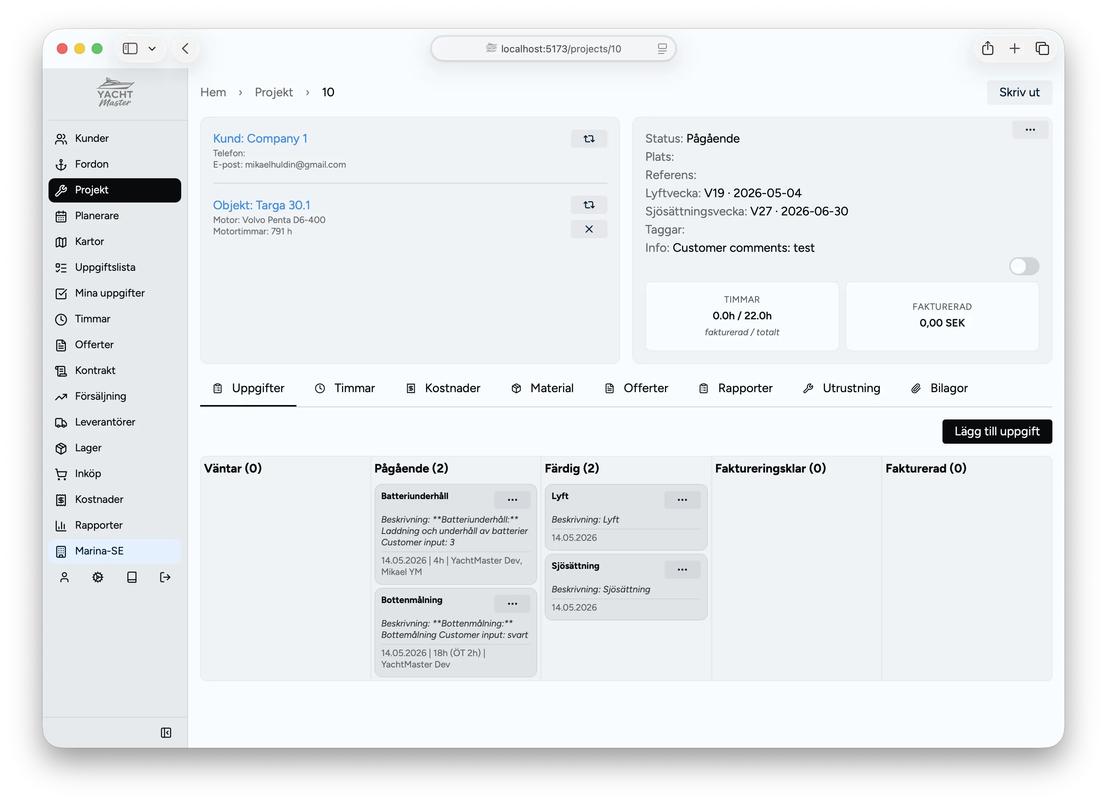Click the logout icon in sidebar
Image resolution: width=1107 pixels, height=804 pixels.
pos(165,578)
